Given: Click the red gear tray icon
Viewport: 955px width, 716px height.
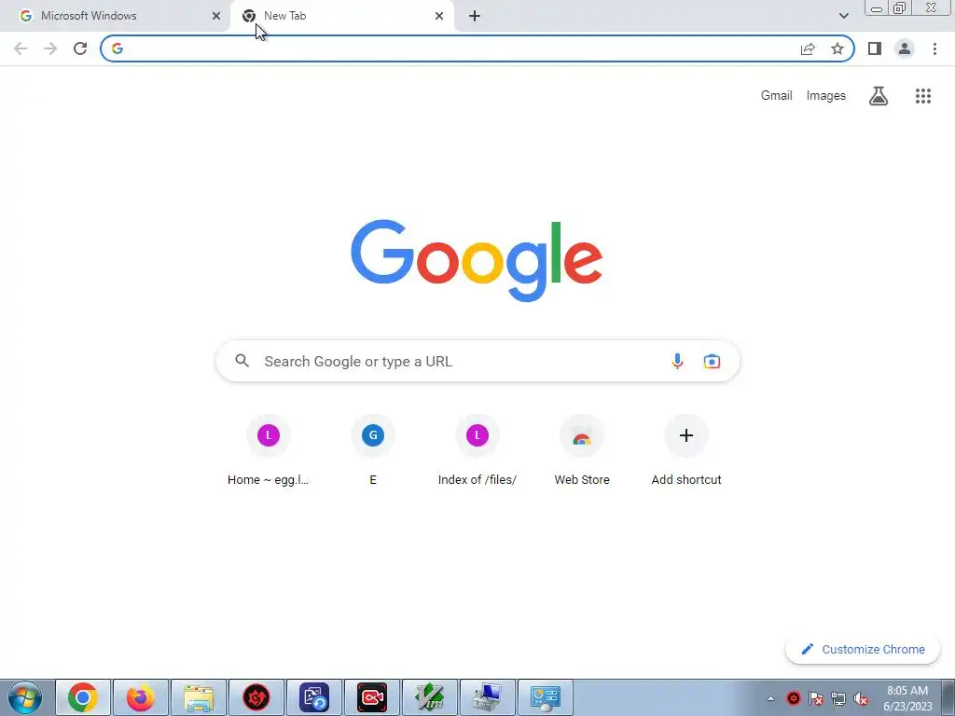Looking at the screenshot, I should pos(793,698).
